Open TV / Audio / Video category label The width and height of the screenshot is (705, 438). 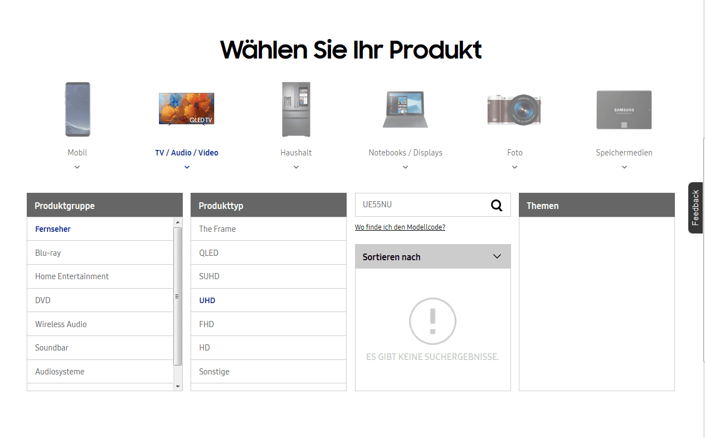click(x=187, y=153)
